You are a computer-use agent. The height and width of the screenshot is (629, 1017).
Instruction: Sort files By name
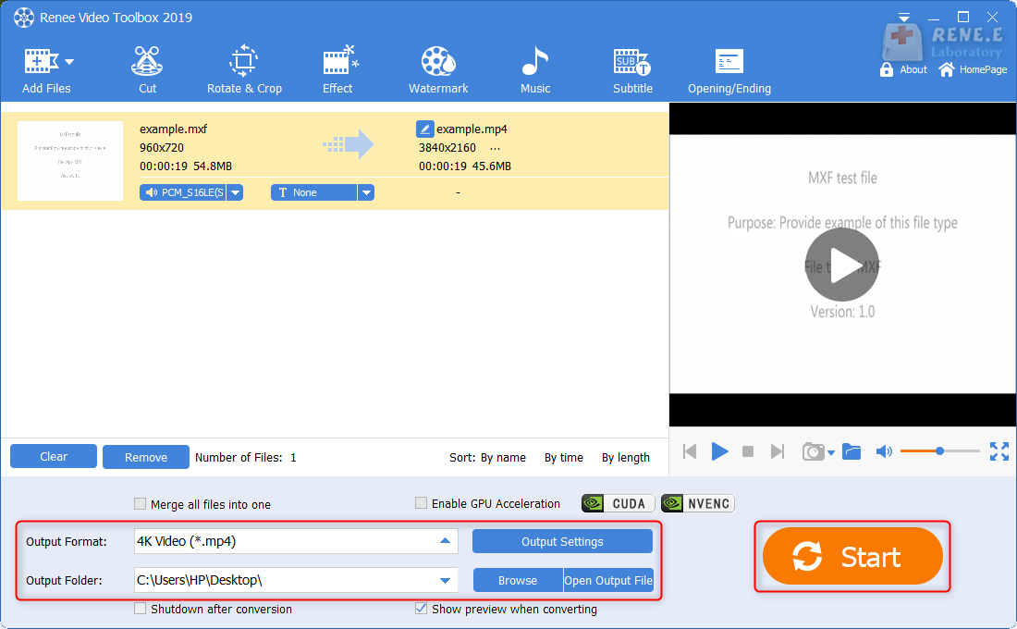(x=503, y=458)
